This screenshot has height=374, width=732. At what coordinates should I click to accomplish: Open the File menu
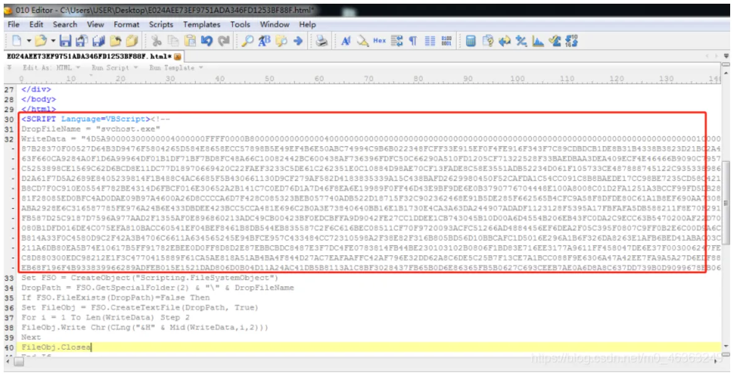click(14, 24)
